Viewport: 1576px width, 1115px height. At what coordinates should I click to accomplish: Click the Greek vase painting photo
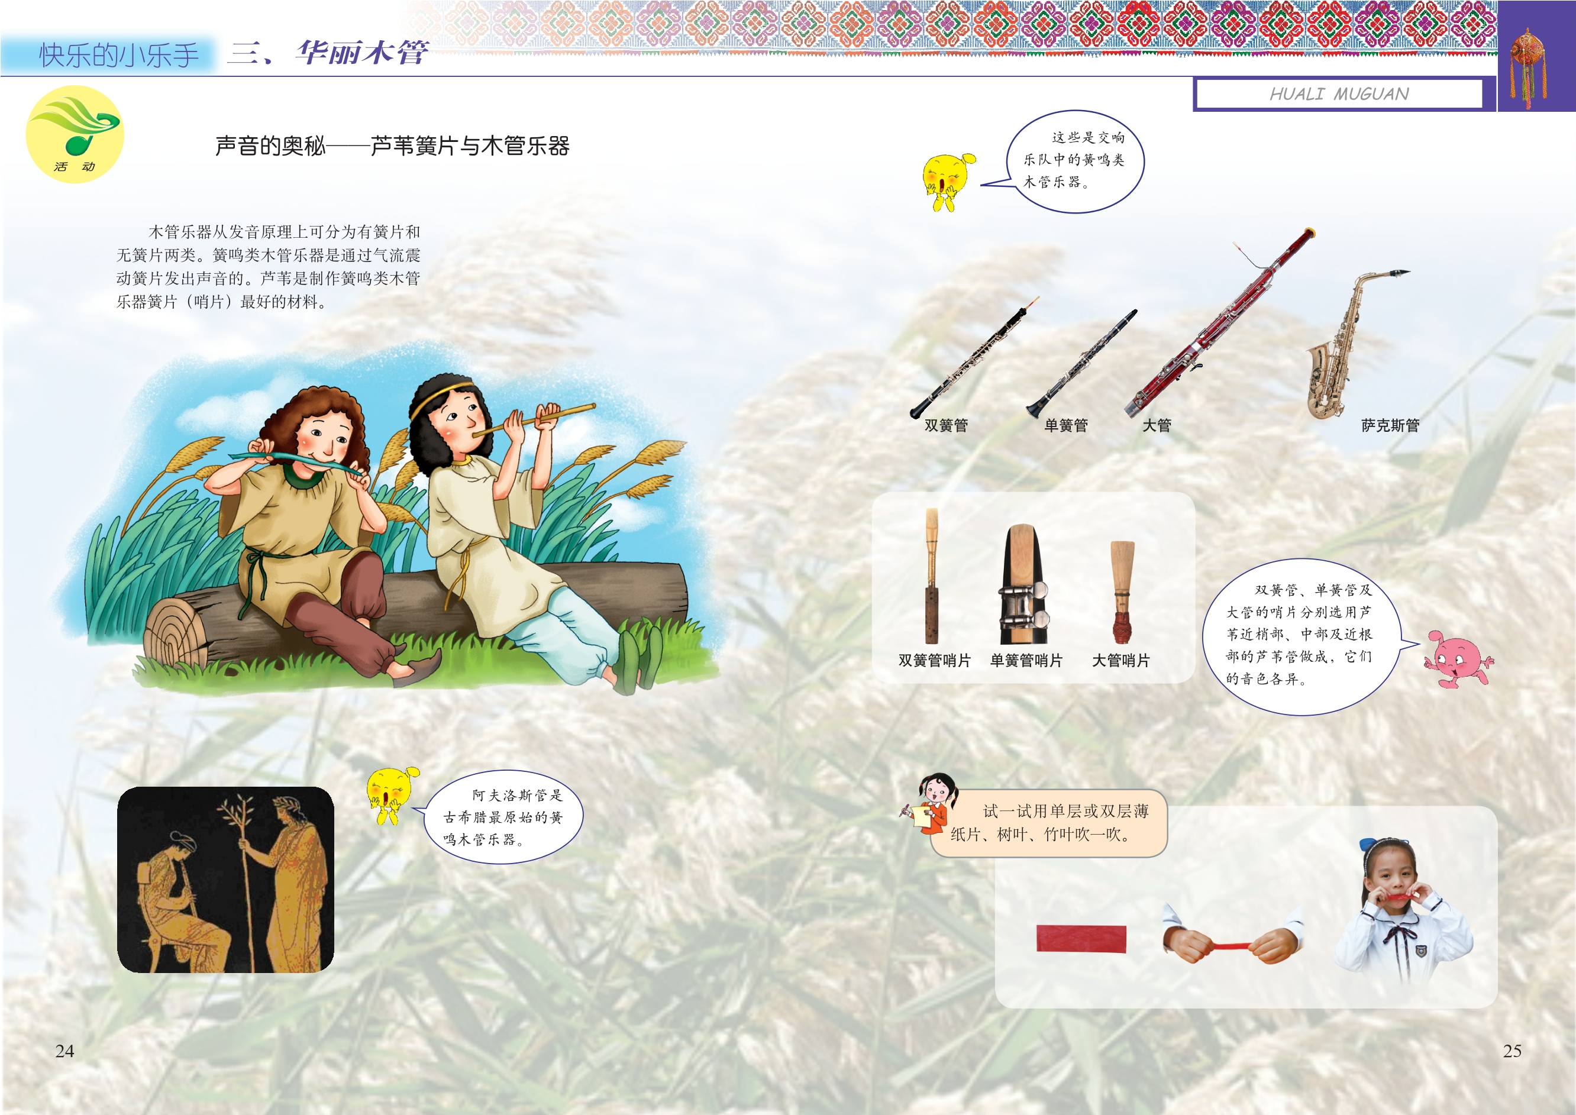[225, 880]
